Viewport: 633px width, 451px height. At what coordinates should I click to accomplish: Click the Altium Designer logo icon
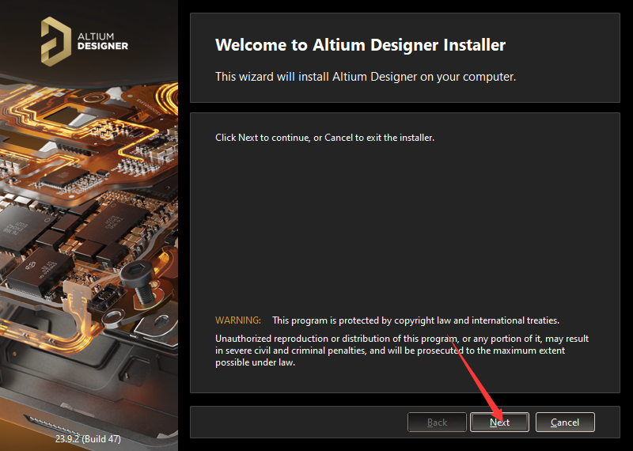click(56, 42)
